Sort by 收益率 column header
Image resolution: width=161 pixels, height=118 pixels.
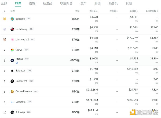pos(114,11)
